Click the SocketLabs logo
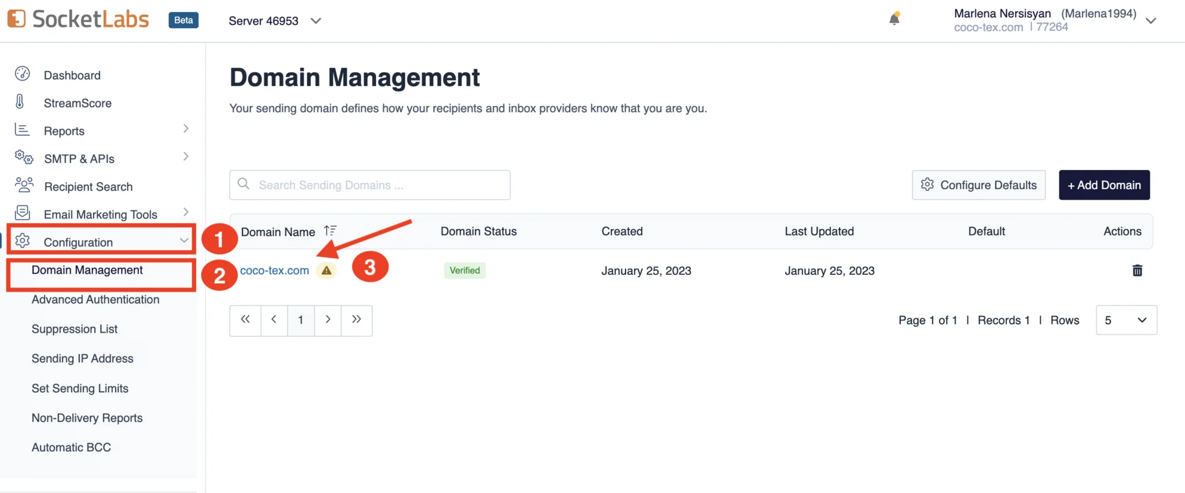 [x=78, y=19]
